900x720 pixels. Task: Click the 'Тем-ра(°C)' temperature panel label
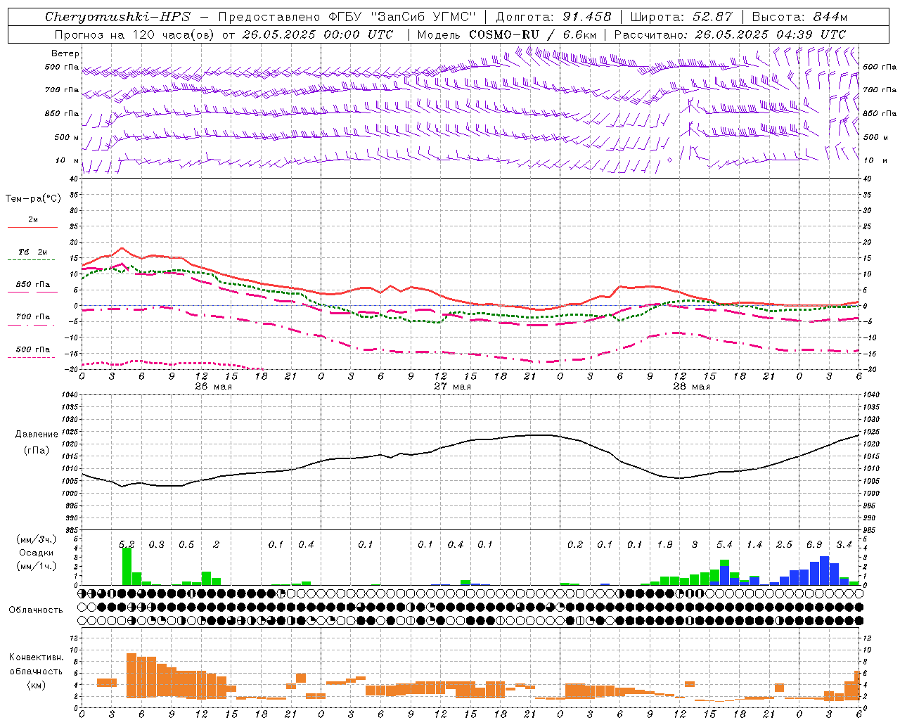click(33, 199)
